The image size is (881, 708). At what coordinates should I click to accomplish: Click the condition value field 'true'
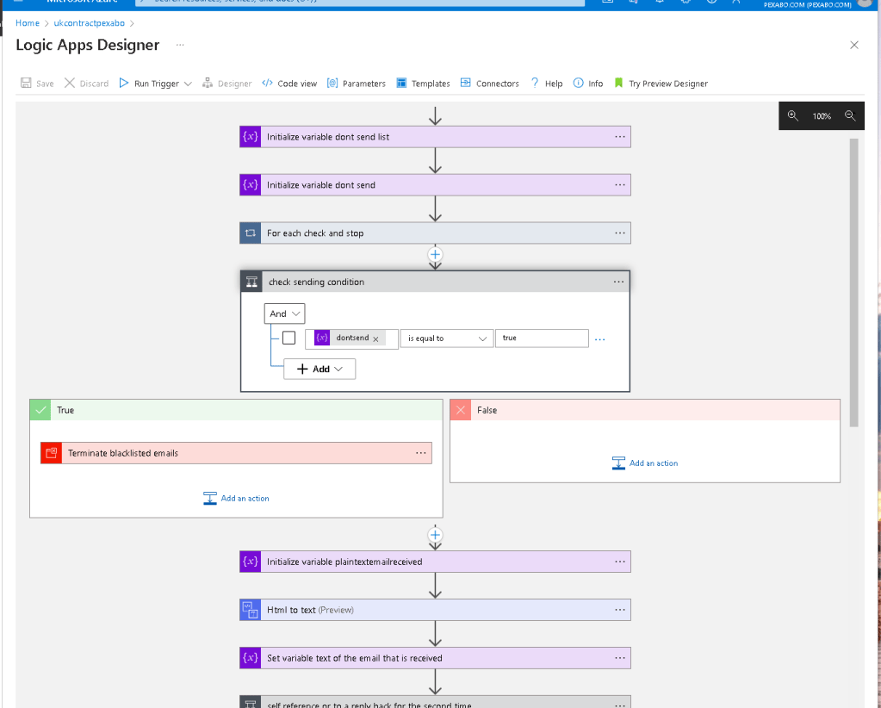pos(543,338)
